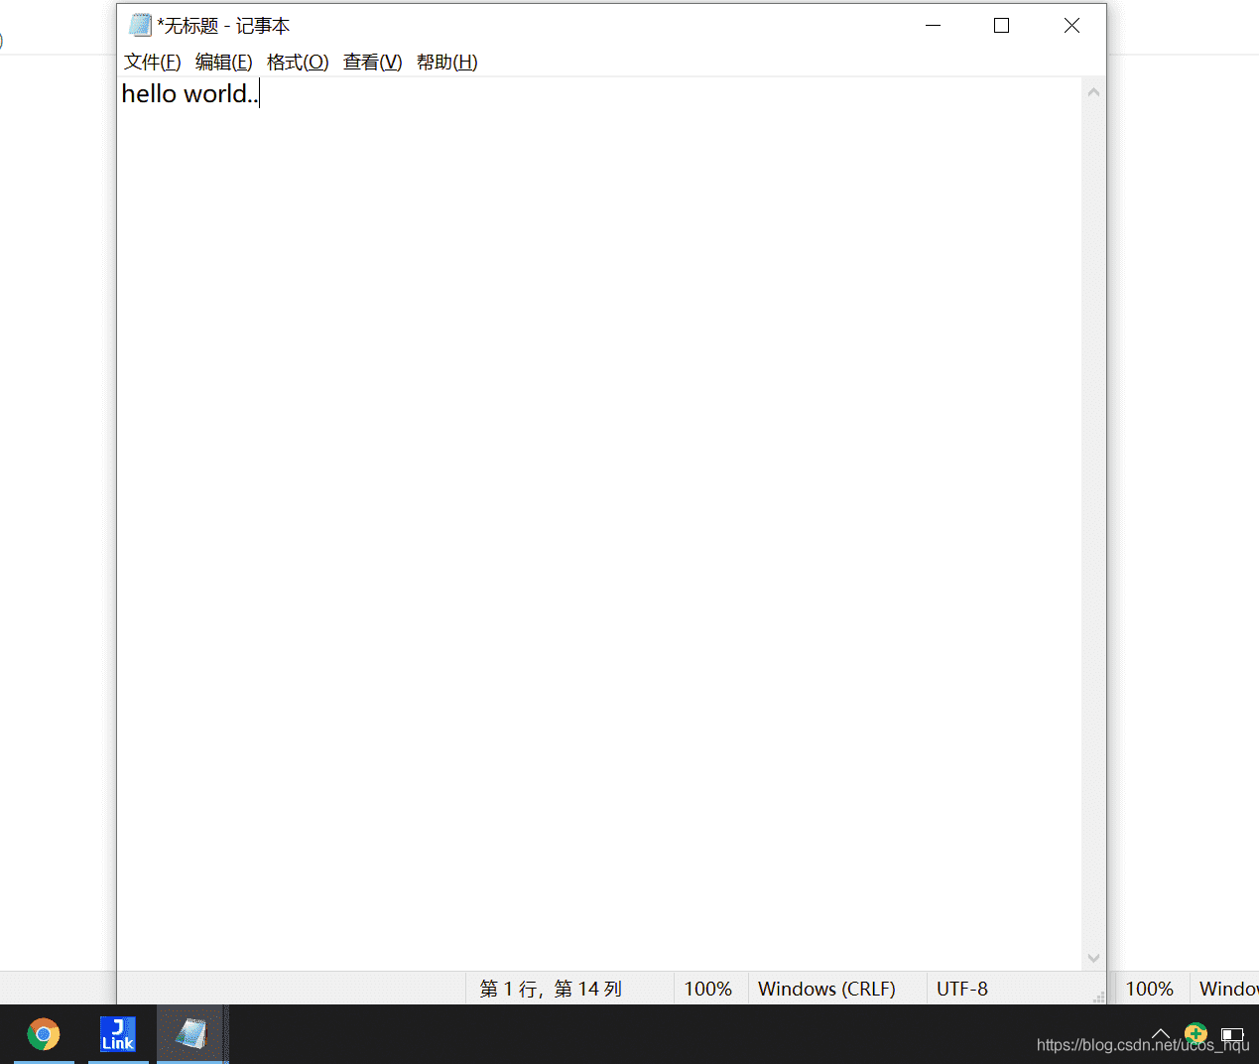Open the 查看(V) menu
The width and height of the screenshot is (1259, 1064).
point(372,63)
